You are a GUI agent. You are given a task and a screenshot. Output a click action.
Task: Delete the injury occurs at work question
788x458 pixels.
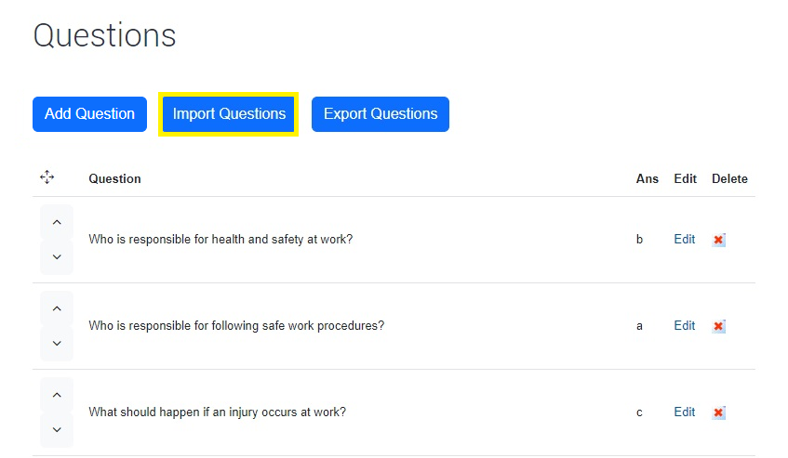point(718,412)
